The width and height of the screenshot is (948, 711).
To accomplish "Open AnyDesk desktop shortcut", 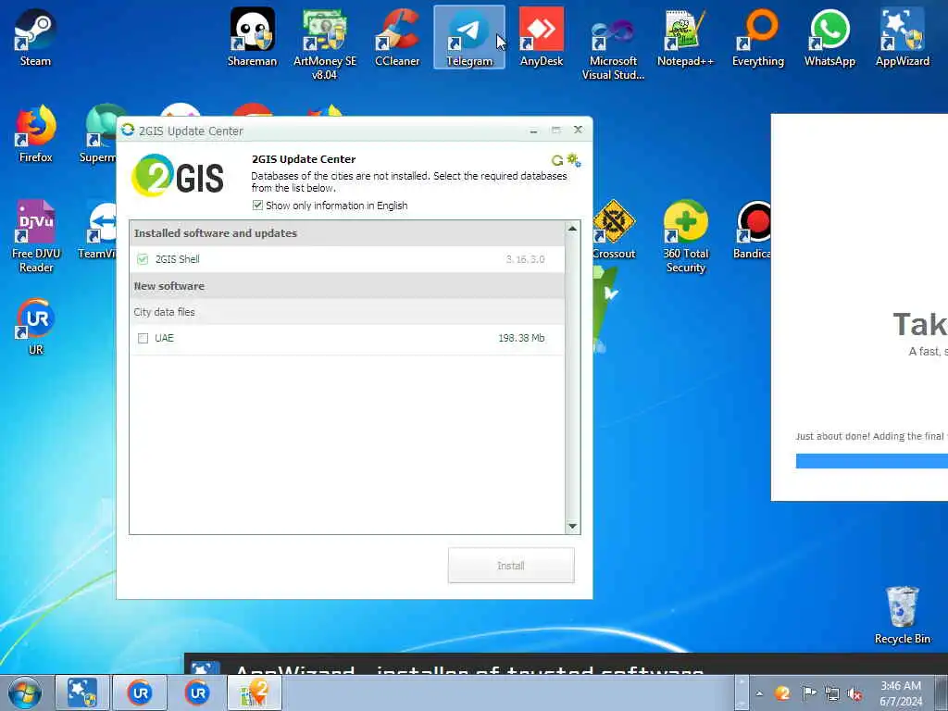I will point(541,37).
